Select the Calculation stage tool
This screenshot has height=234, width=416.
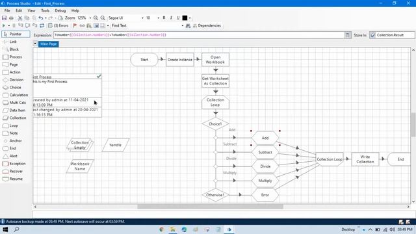[x=15, y=95]
